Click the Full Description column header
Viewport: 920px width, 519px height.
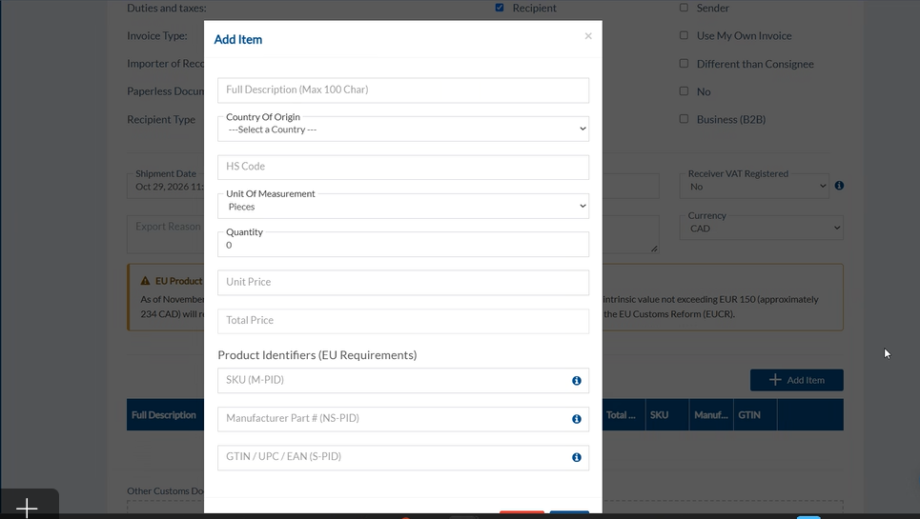pos(164,415)
